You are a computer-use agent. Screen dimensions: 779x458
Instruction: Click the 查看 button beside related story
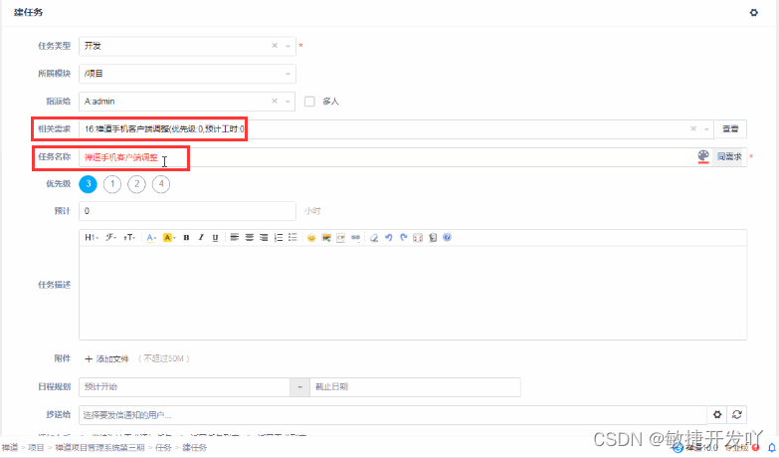click(x=730, y=129)
